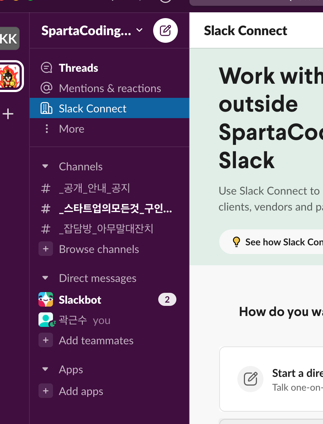This screenshot has height=424, width=323.
Task: Click the pencil icon in the direct message card
Action: (x=250, y=379)
